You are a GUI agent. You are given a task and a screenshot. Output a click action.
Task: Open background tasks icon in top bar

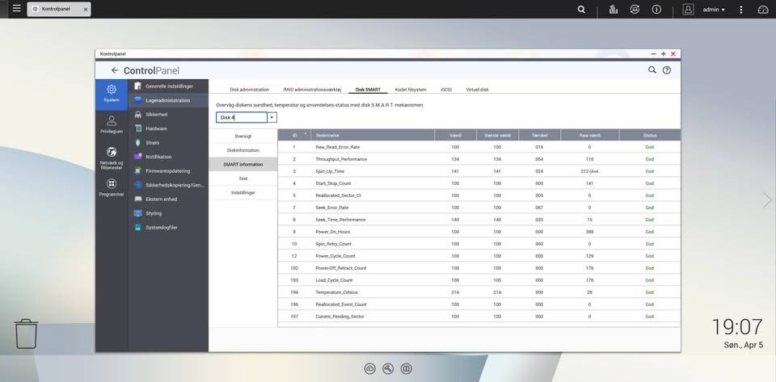point(614,10)
